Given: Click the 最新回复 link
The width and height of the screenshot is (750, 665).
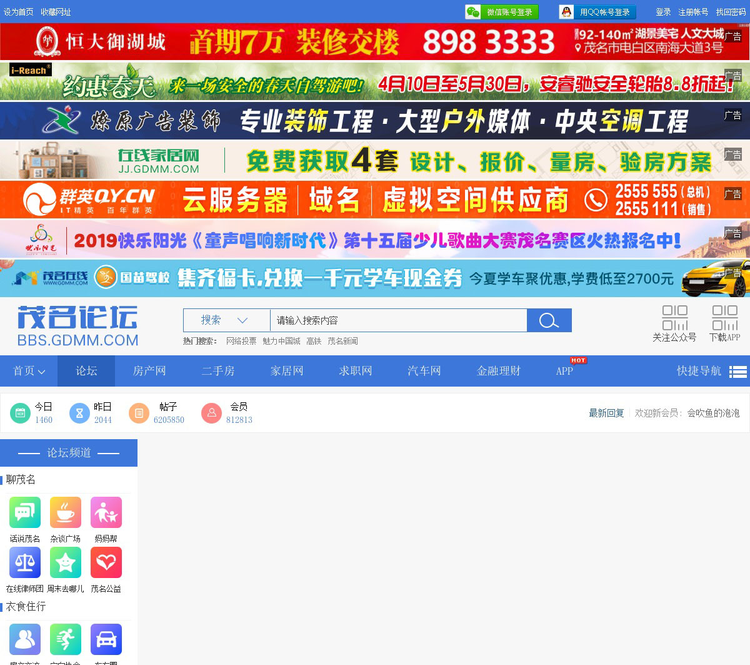Looking at the screenshot, I should coord(606,413).
